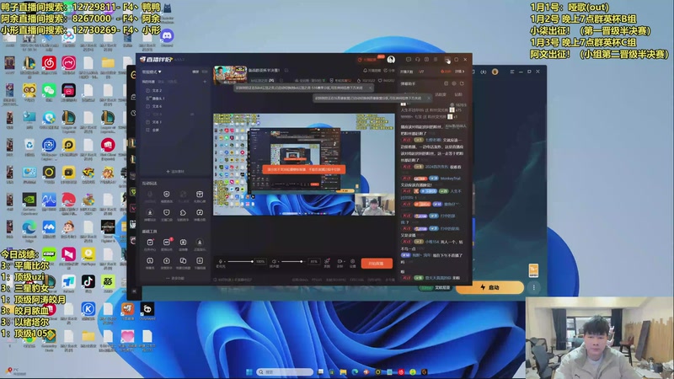Click 启动 launch in the background window
674x379 pixels.
[x=489, y=287]
